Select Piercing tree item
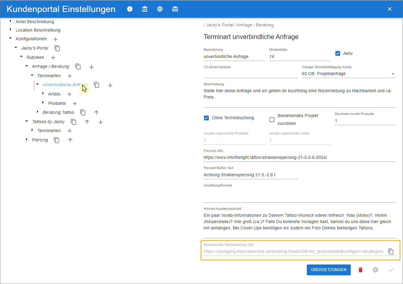 tap(40, 140)
